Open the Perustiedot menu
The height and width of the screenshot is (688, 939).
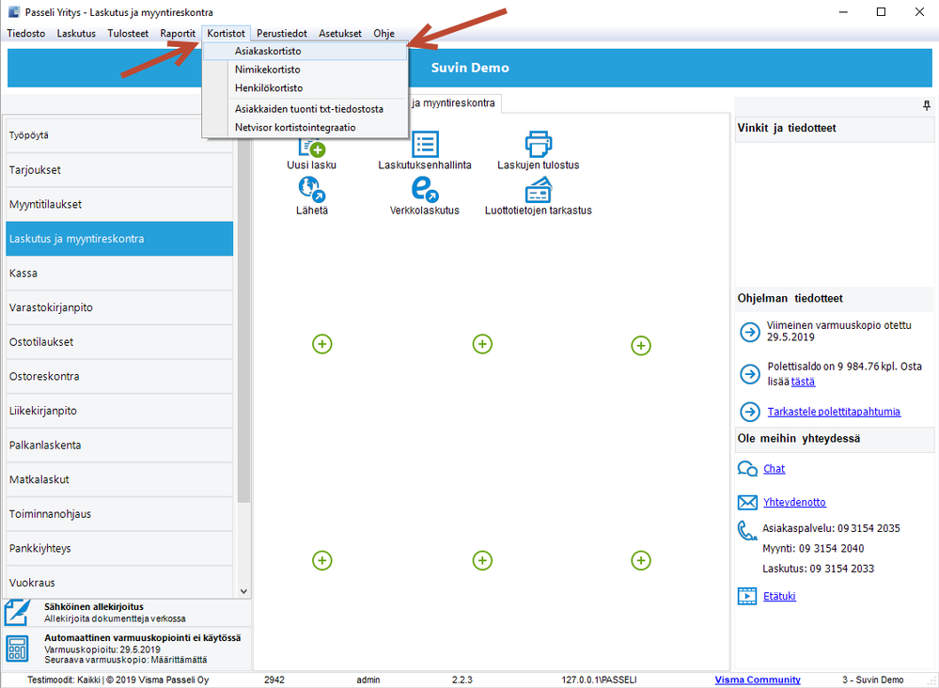[281, 34]
